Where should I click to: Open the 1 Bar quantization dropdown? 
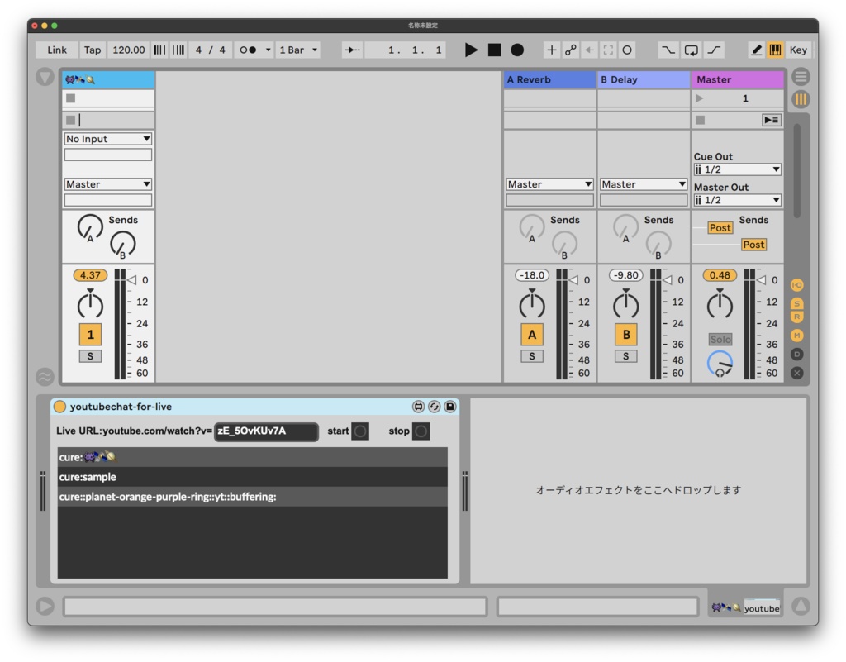click(x=298, y=50)
